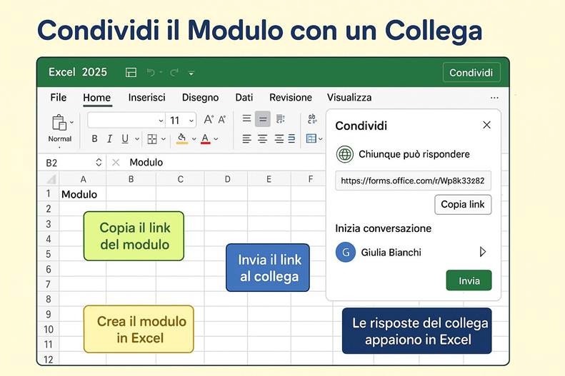This screenshot has width=565, height=376.
Task: Center text horizontally
Action: 263,138
